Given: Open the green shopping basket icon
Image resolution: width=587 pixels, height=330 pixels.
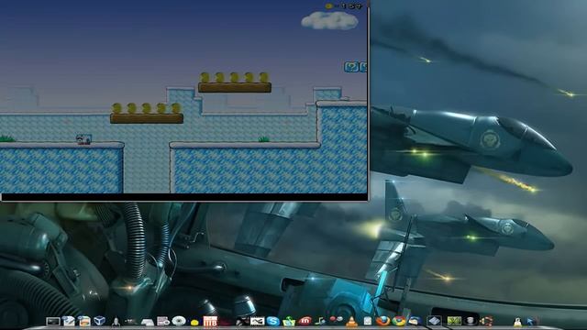Looking at the screenshot, I should [x=289, y=322].
